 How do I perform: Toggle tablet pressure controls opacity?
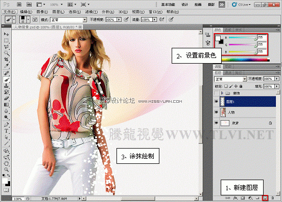coord(126,19)
